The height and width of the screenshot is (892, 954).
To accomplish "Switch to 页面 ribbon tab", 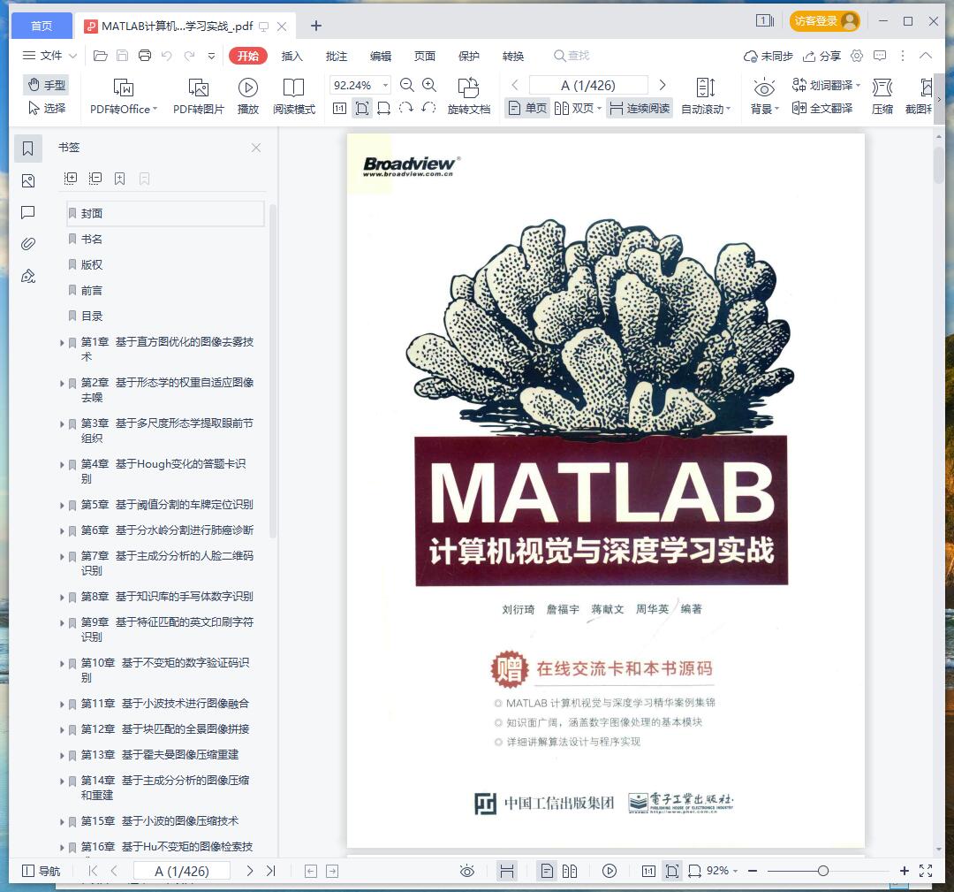I will point(424,56).
